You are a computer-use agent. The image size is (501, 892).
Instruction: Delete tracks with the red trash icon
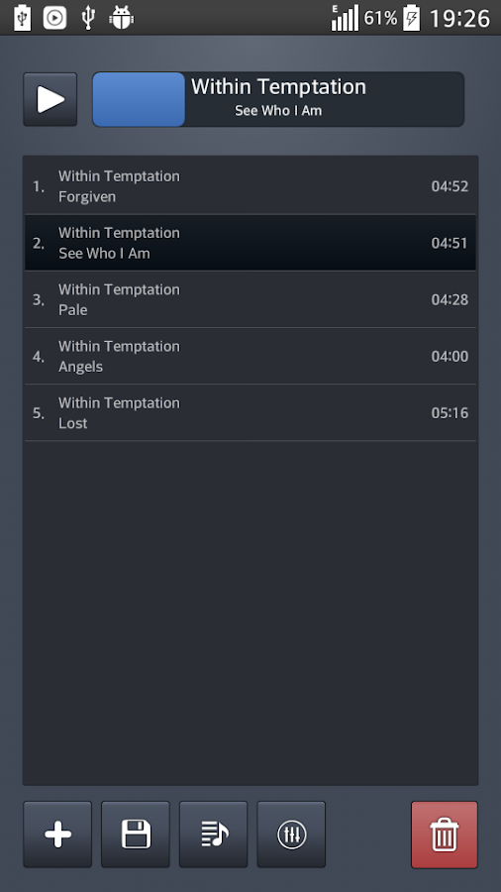(445, 835)
